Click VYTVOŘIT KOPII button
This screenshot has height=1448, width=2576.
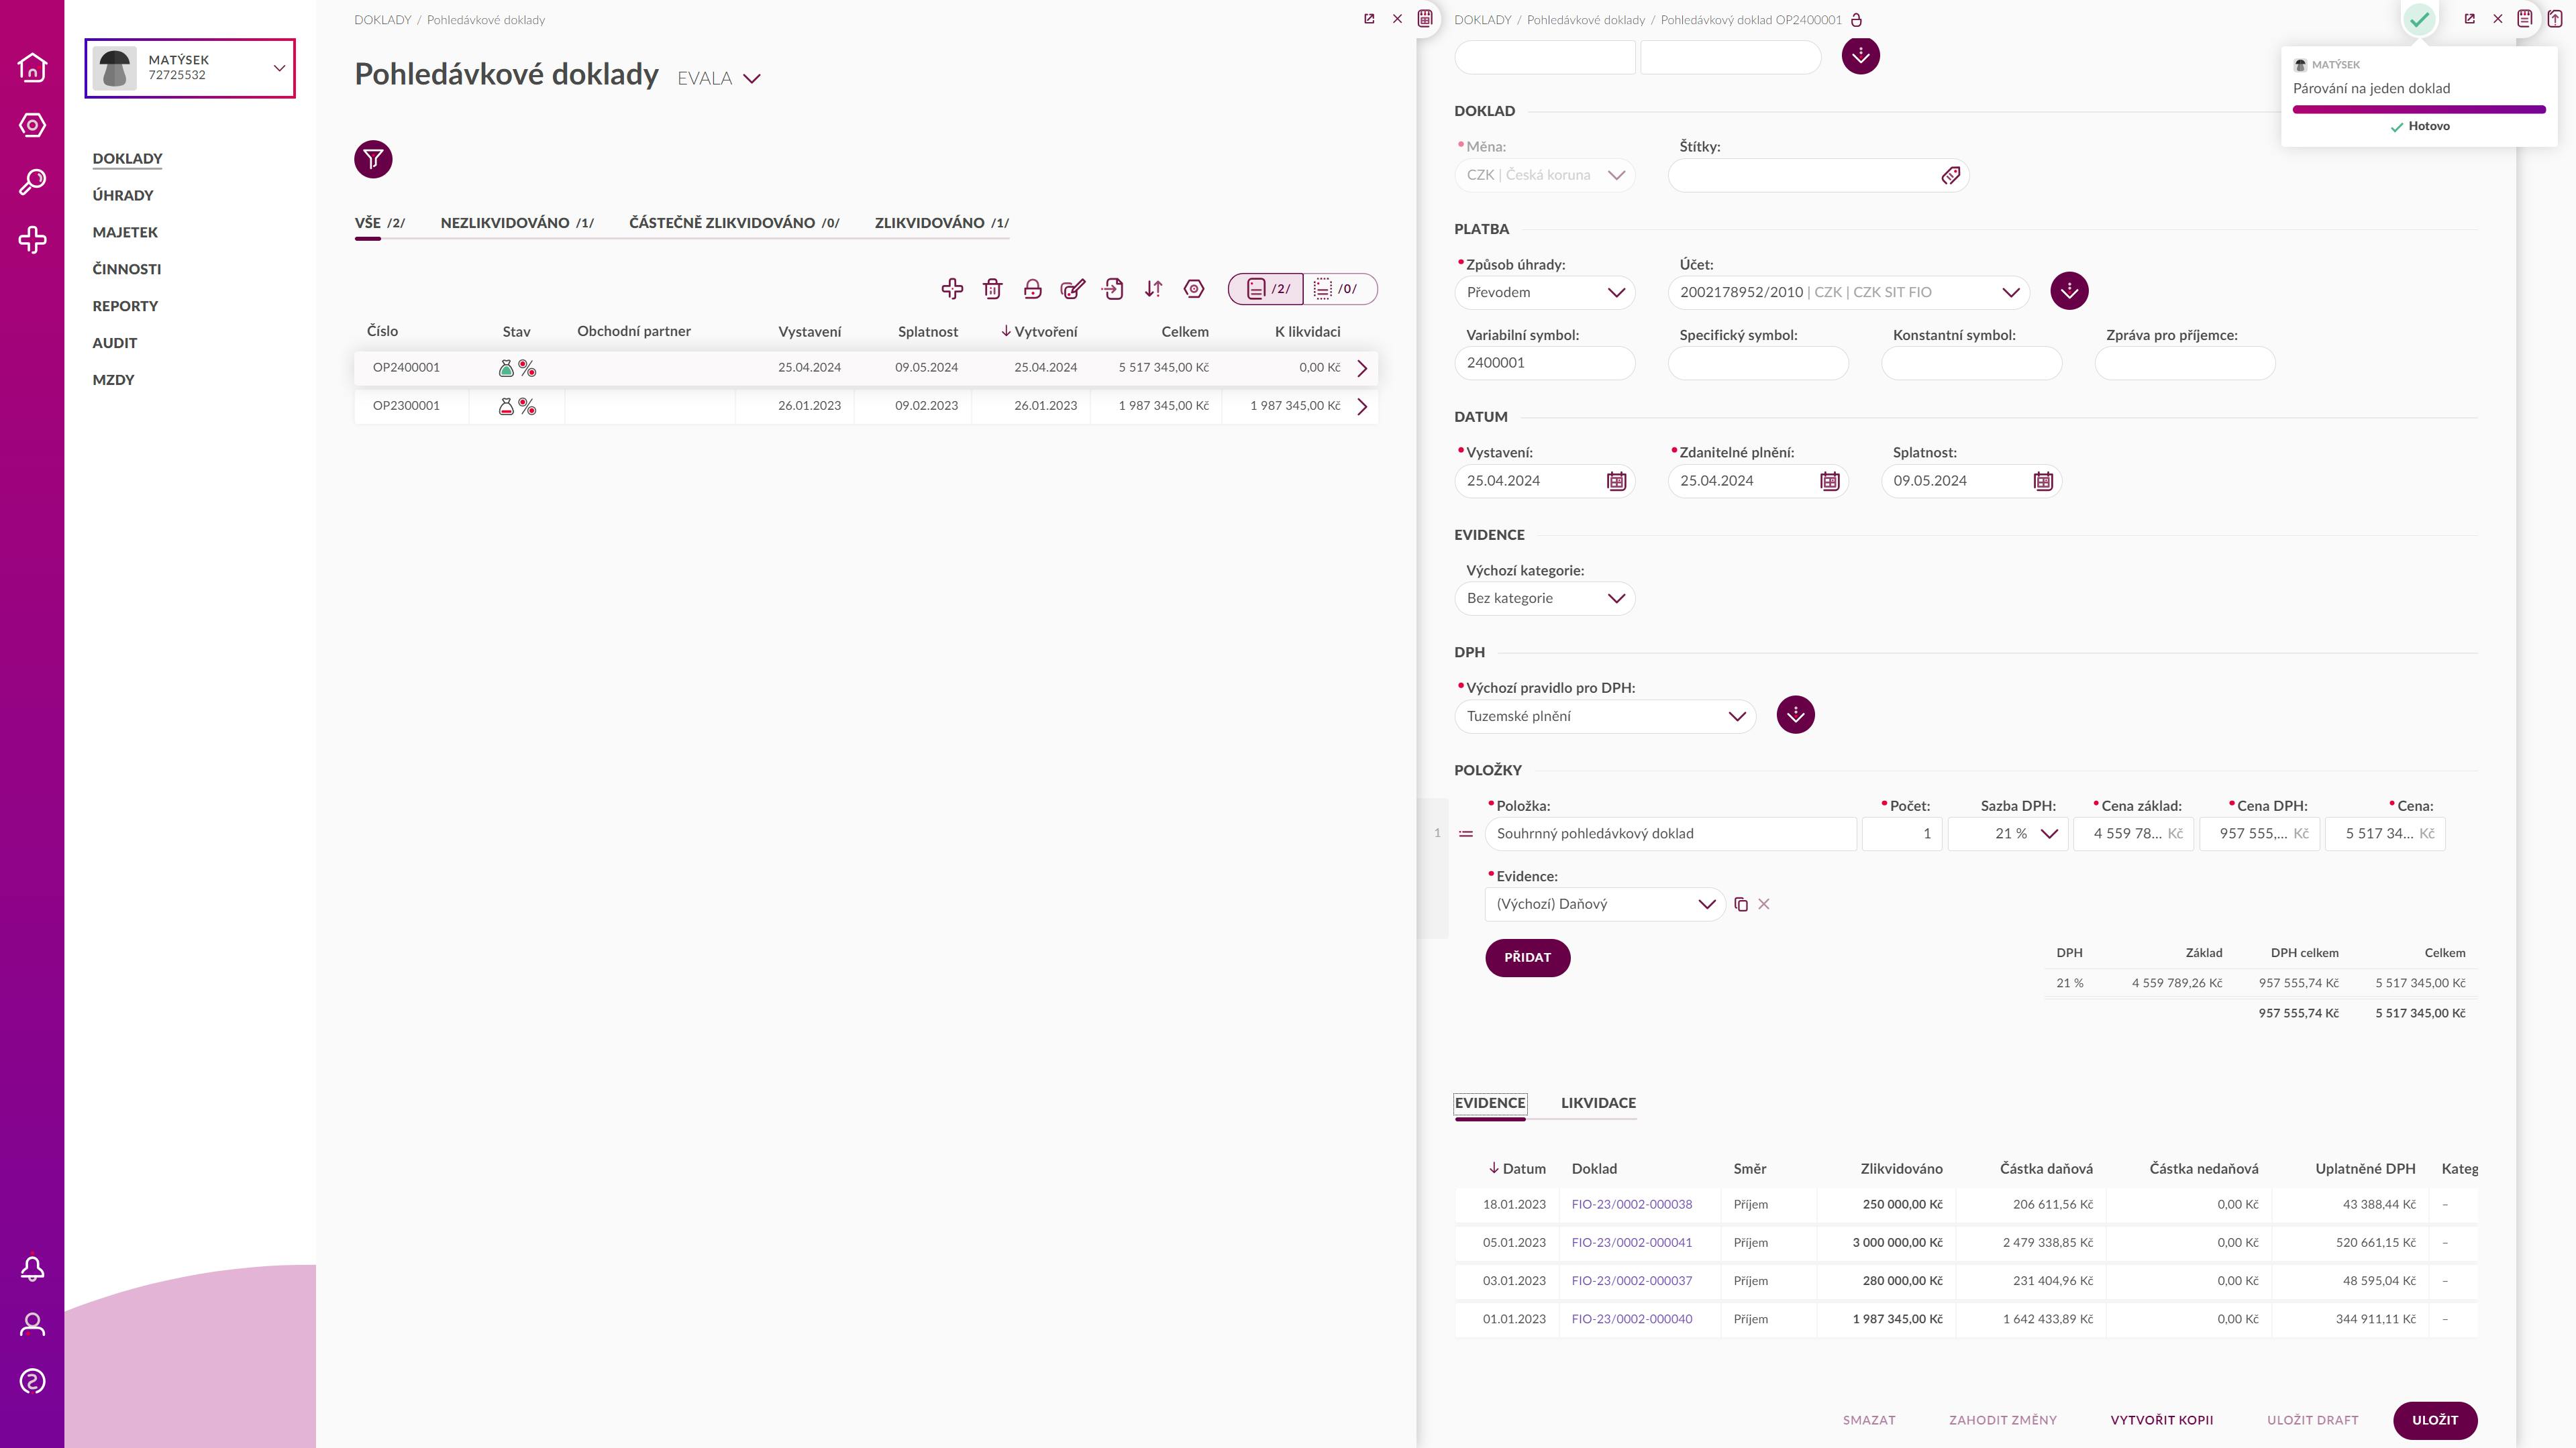tap(2161, 1420)
